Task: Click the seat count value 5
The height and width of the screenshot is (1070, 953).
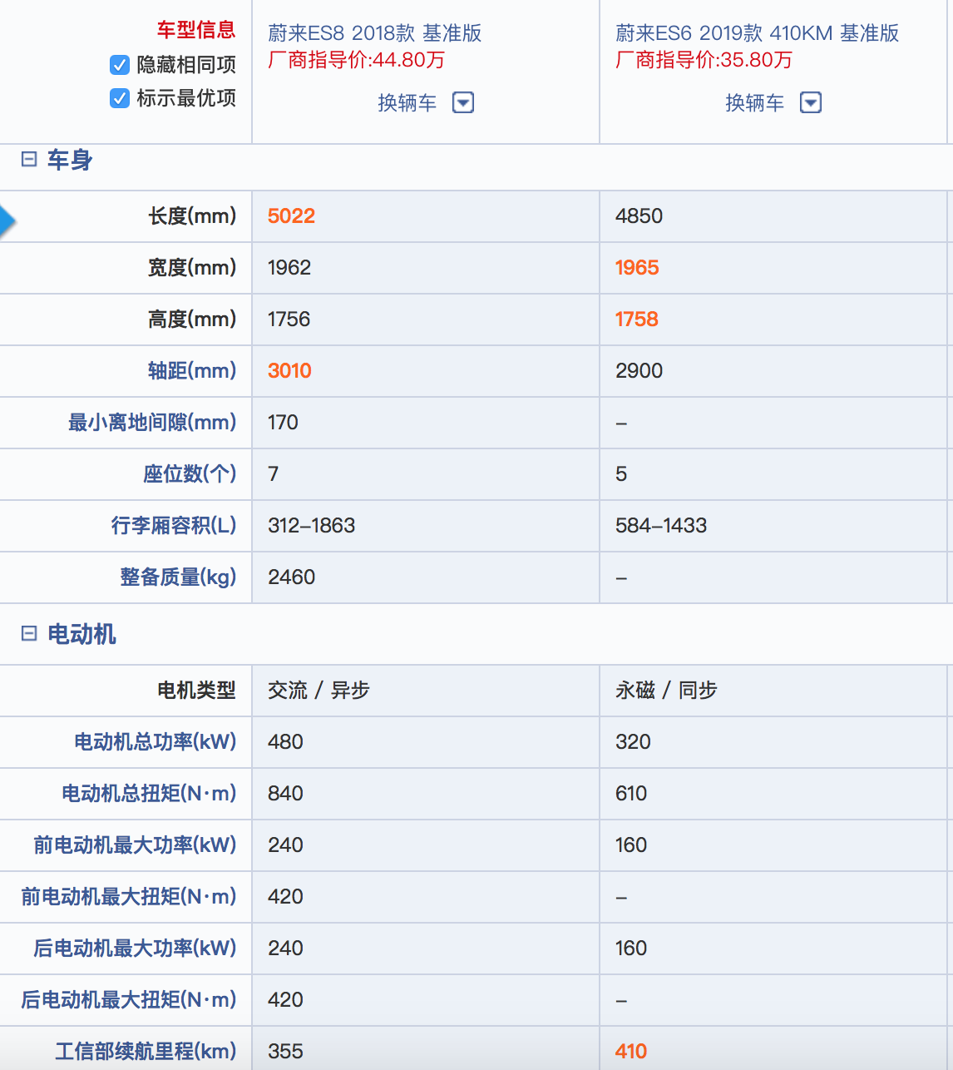Action: click(621, 473)
